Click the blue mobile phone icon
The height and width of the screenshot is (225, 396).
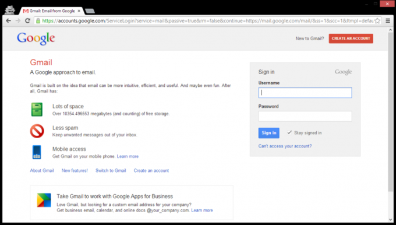(x=37, y=152)
